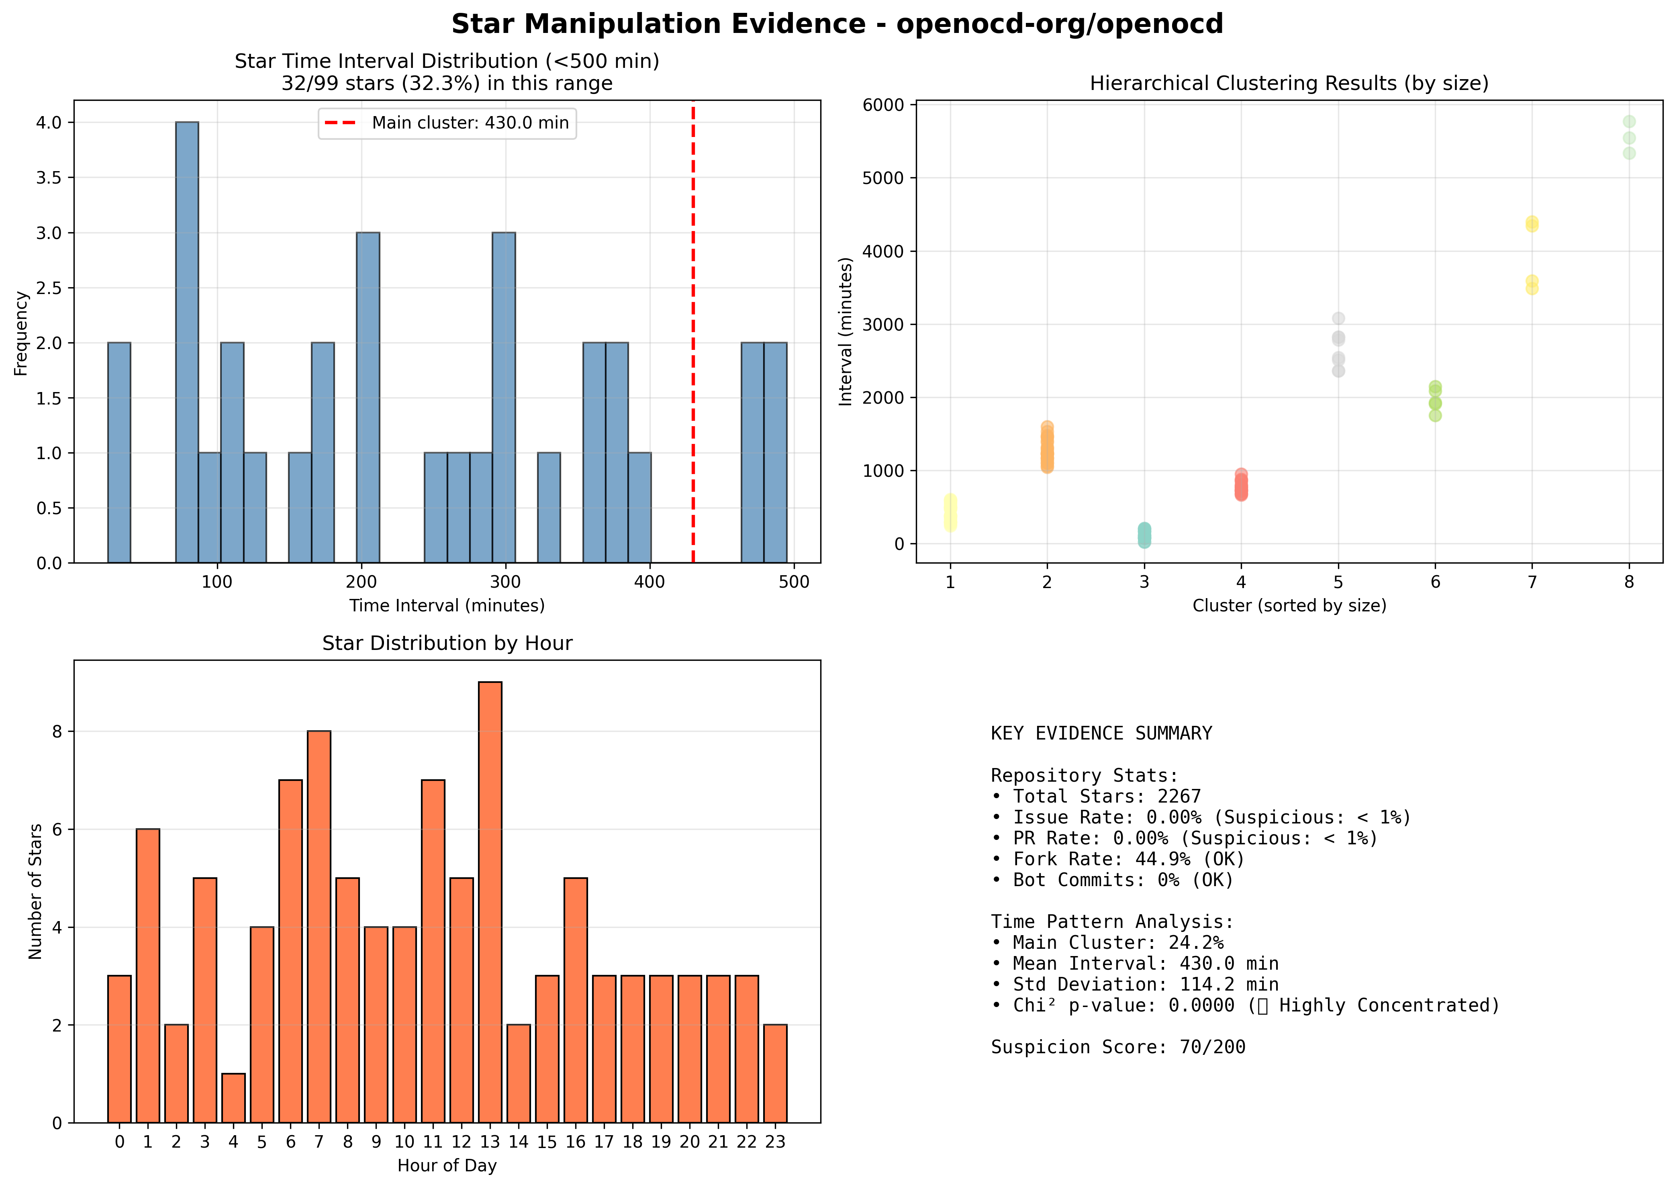Click the "Main Cluster: 24.2%" line
Image resolution: width=1675 pixels, height=1187 pixels.
(x=1107, y=942)
